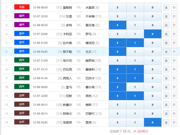Deselect the 0 option for 洛里昂 vs 里昂
Image resolution: width=180 pixels, height=135 pixels.
(152, 123)
